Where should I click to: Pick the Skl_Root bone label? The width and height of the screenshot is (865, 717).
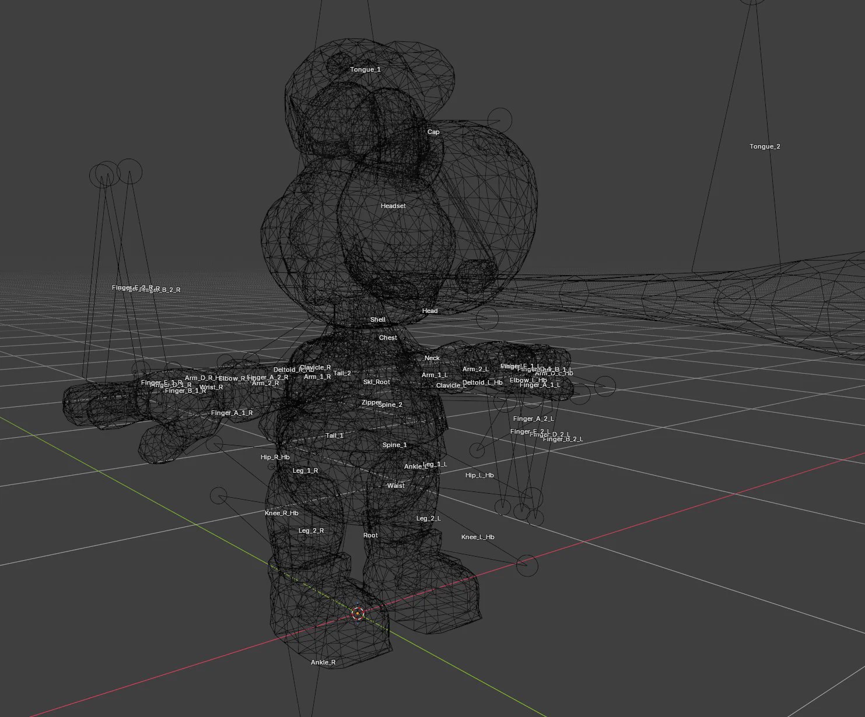point(377,382)
